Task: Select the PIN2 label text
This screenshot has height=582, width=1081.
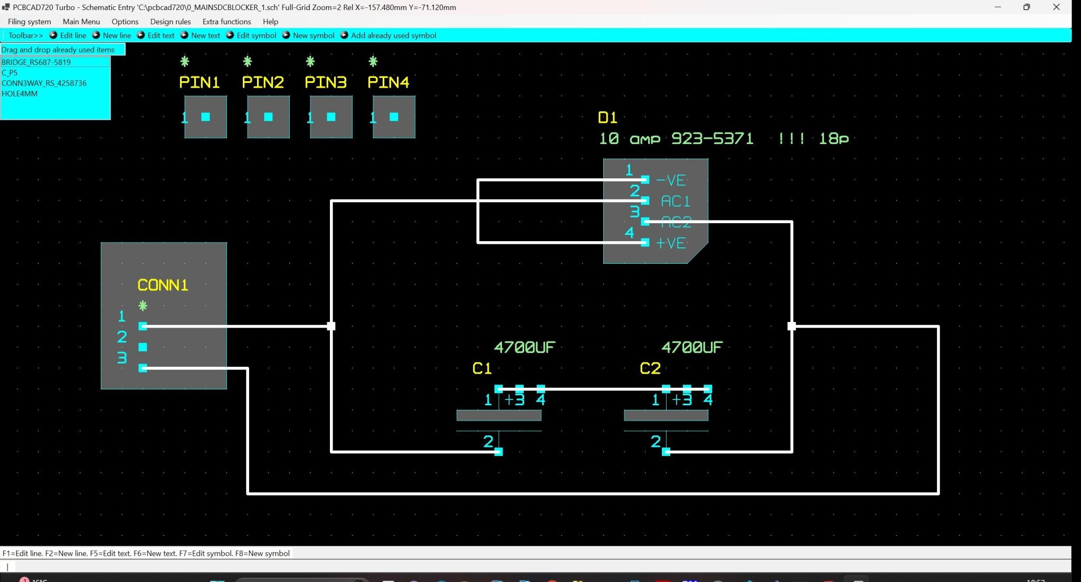Action: (263, 82)
